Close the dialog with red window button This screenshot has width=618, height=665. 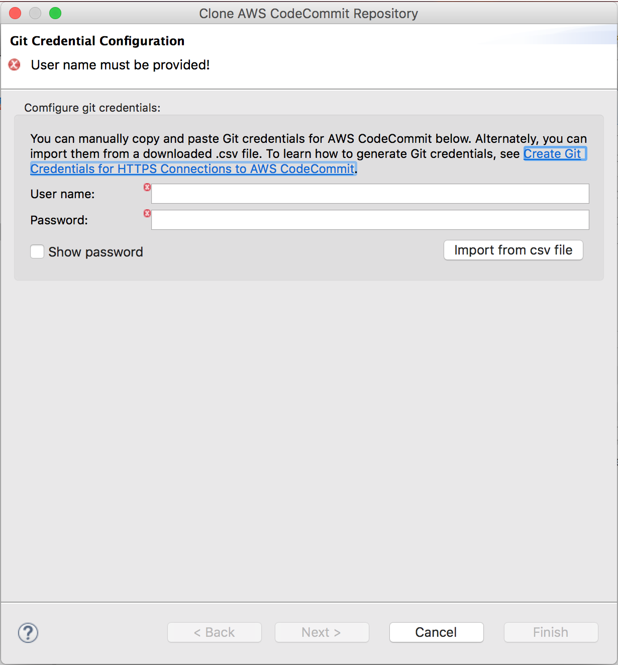[15, 13]
